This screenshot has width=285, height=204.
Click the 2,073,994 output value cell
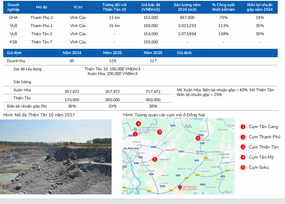[187, 34]
